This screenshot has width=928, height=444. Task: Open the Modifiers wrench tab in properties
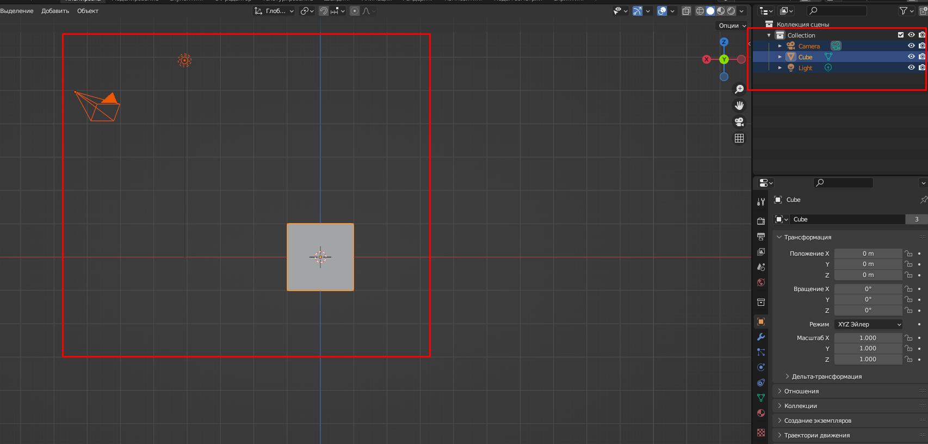tap(761, 337)
